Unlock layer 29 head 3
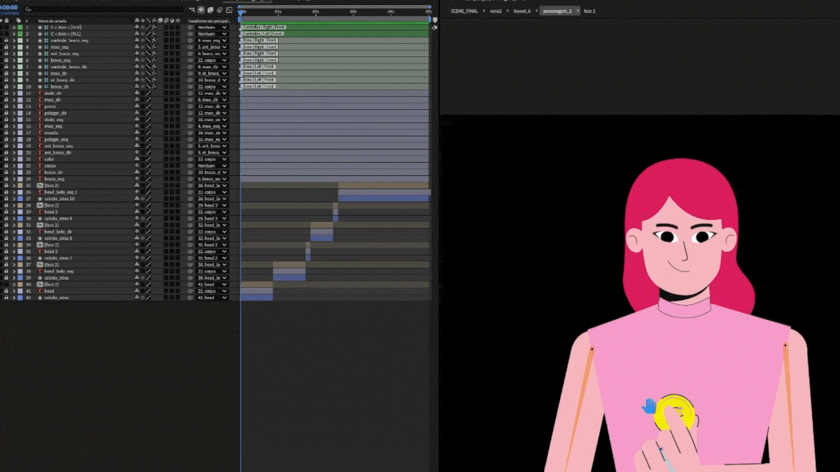840x472 pixels. [6, 212]
